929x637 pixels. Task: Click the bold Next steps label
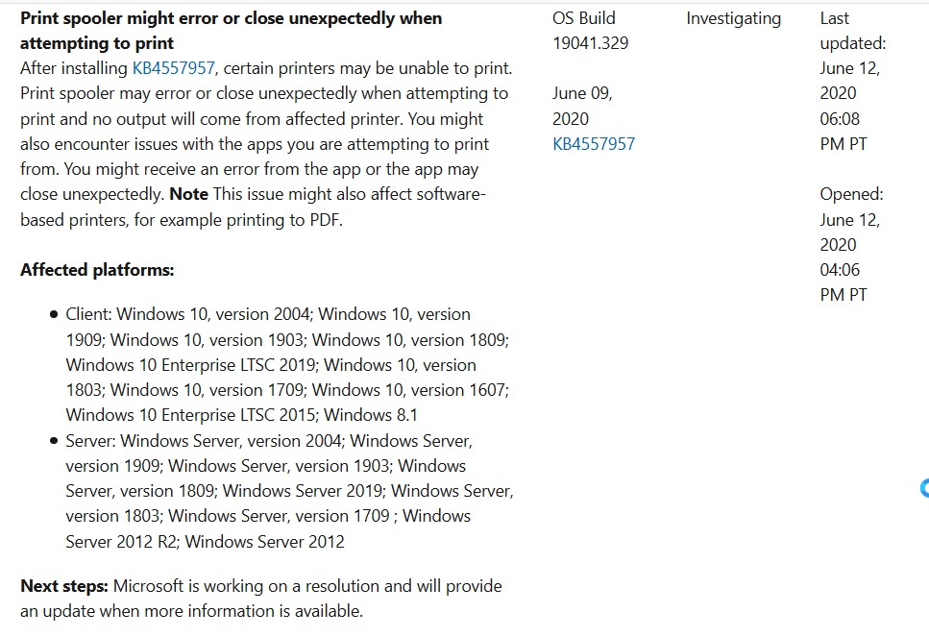coord(65,586)
